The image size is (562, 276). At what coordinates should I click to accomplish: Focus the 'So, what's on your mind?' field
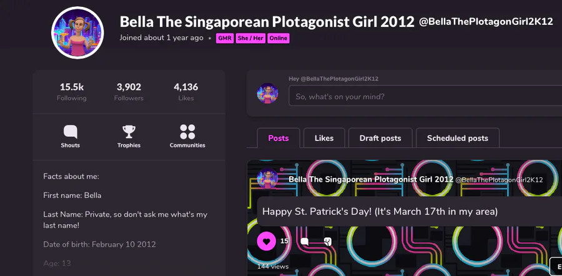[x=425, y=96]
